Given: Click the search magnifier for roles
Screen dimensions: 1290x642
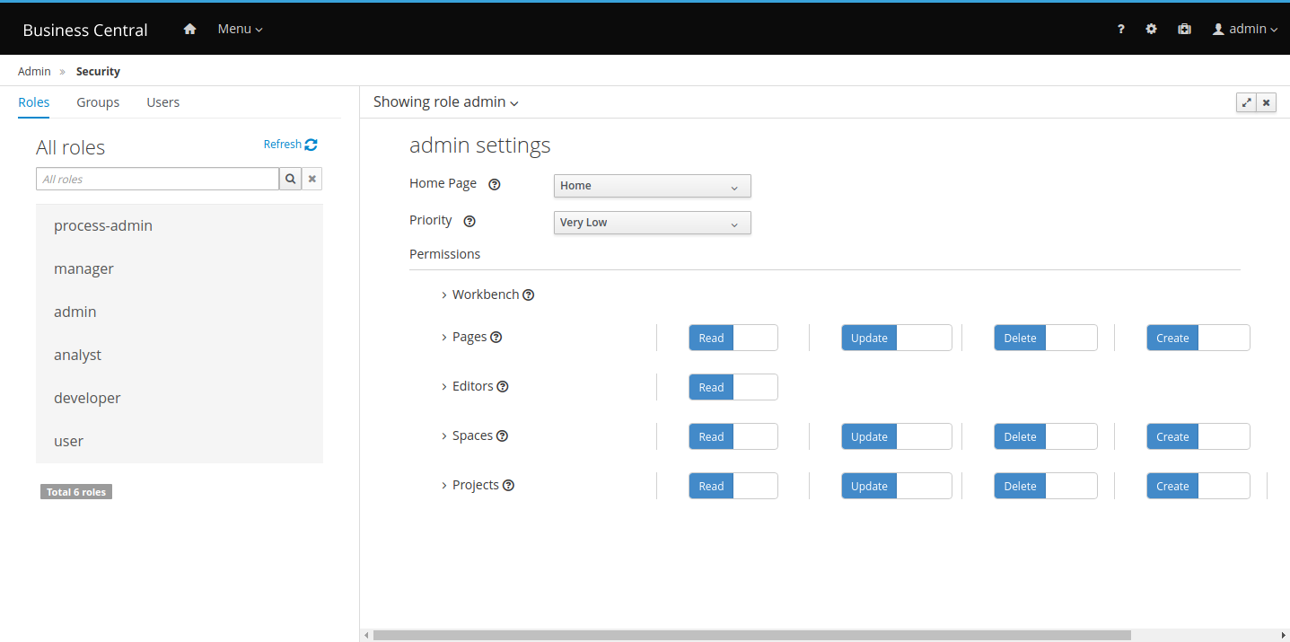Looking at the screenshot, I should pyautogui.click(x=290, y=179).
